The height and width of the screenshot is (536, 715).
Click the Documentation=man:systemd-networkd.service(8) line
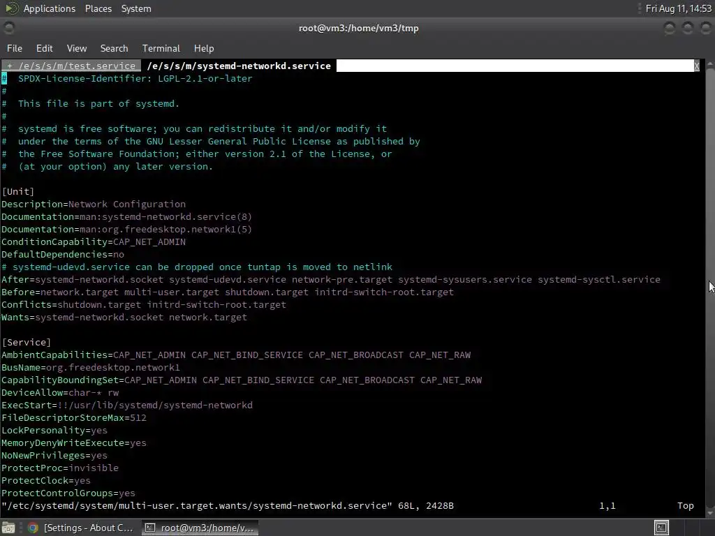point(127,217)
